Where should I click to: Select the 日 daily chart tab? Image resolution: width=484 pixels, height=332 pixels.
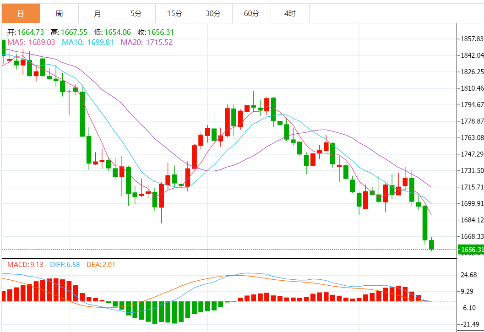coord(21,13)
